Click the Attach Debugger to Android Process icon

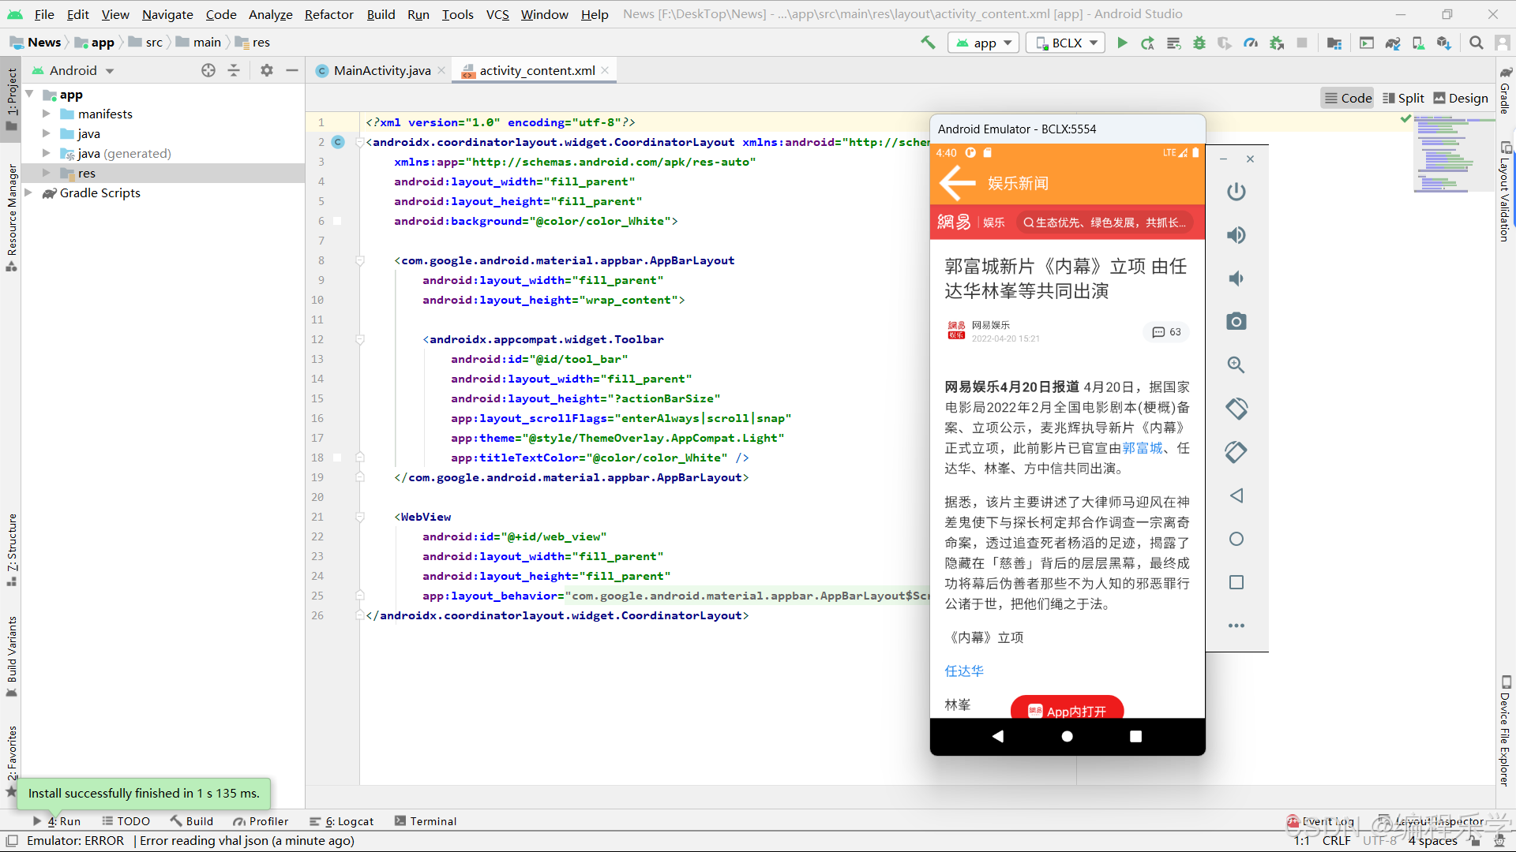point(1277,43)
